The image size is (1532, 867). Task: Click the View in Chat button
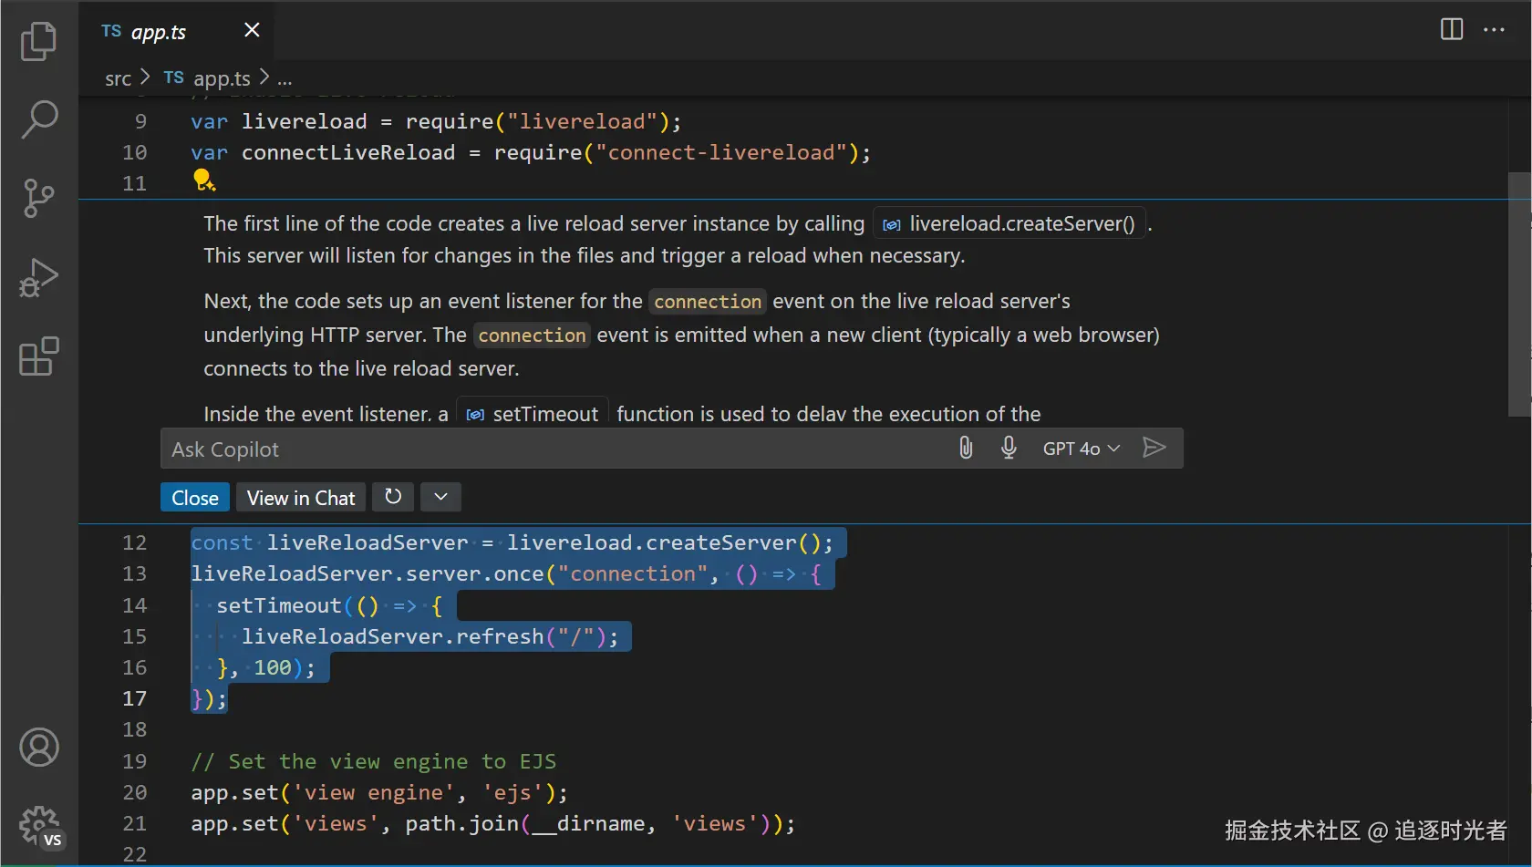tap(301, 498)
